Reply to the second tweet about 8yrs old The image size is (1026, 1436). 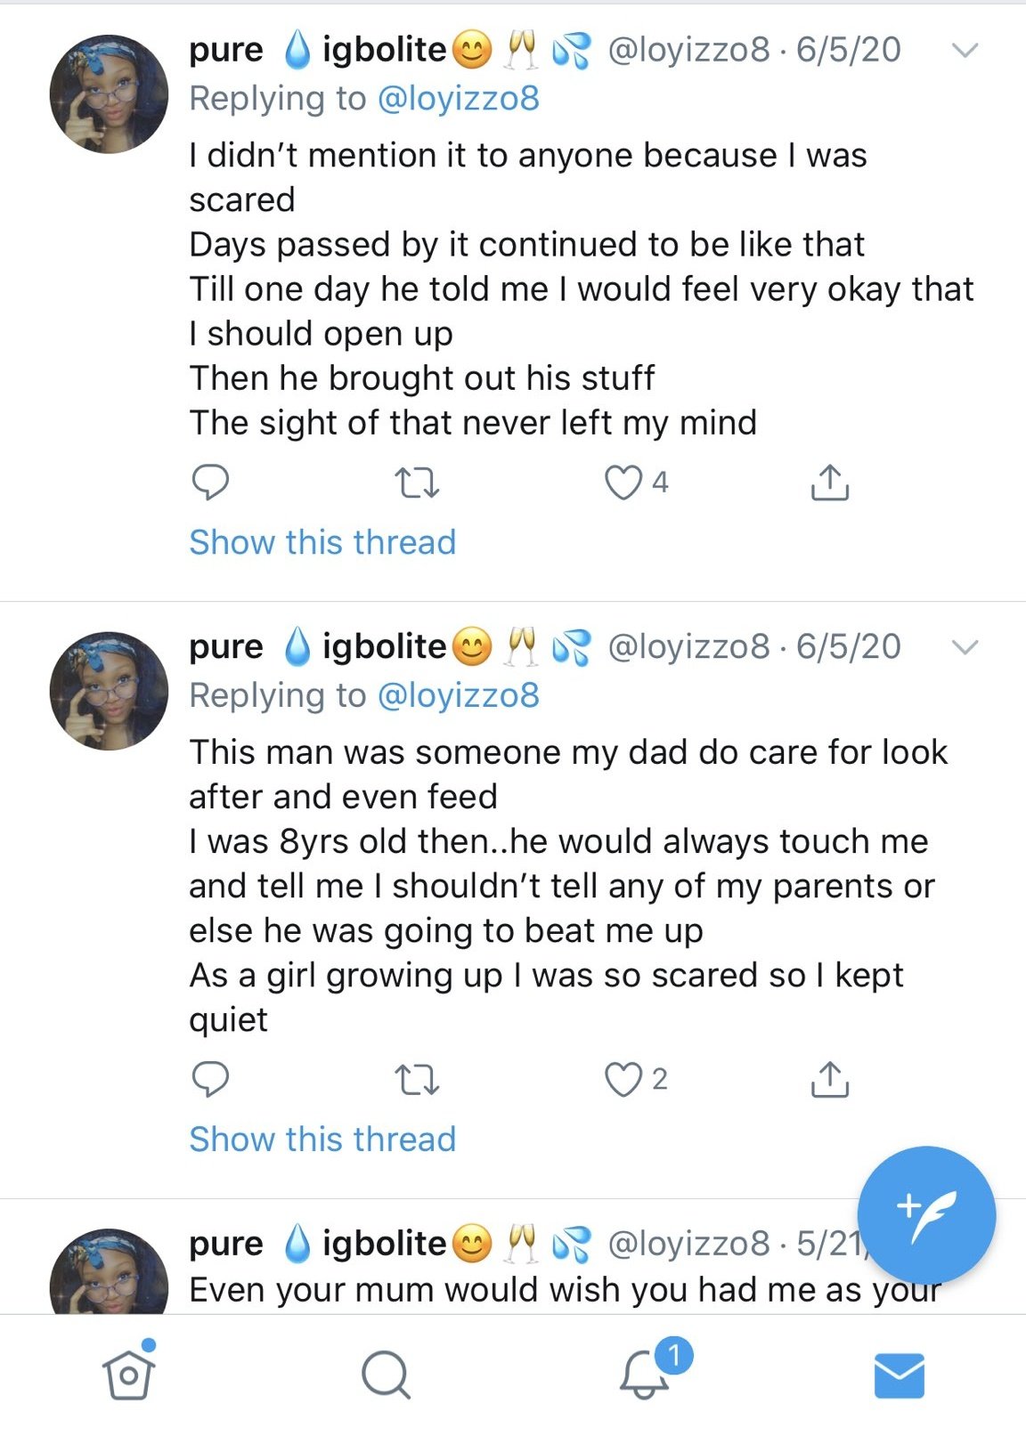(x=210, y=1079)
